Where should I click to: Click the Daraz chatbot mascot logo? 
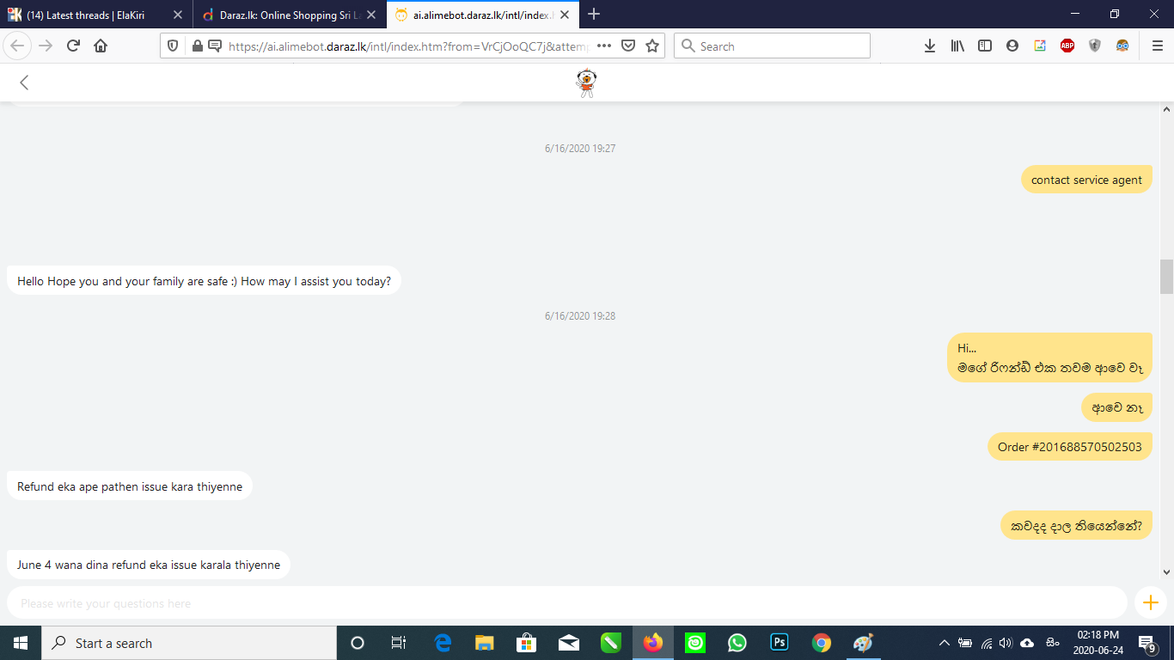[x=587, y=82]
